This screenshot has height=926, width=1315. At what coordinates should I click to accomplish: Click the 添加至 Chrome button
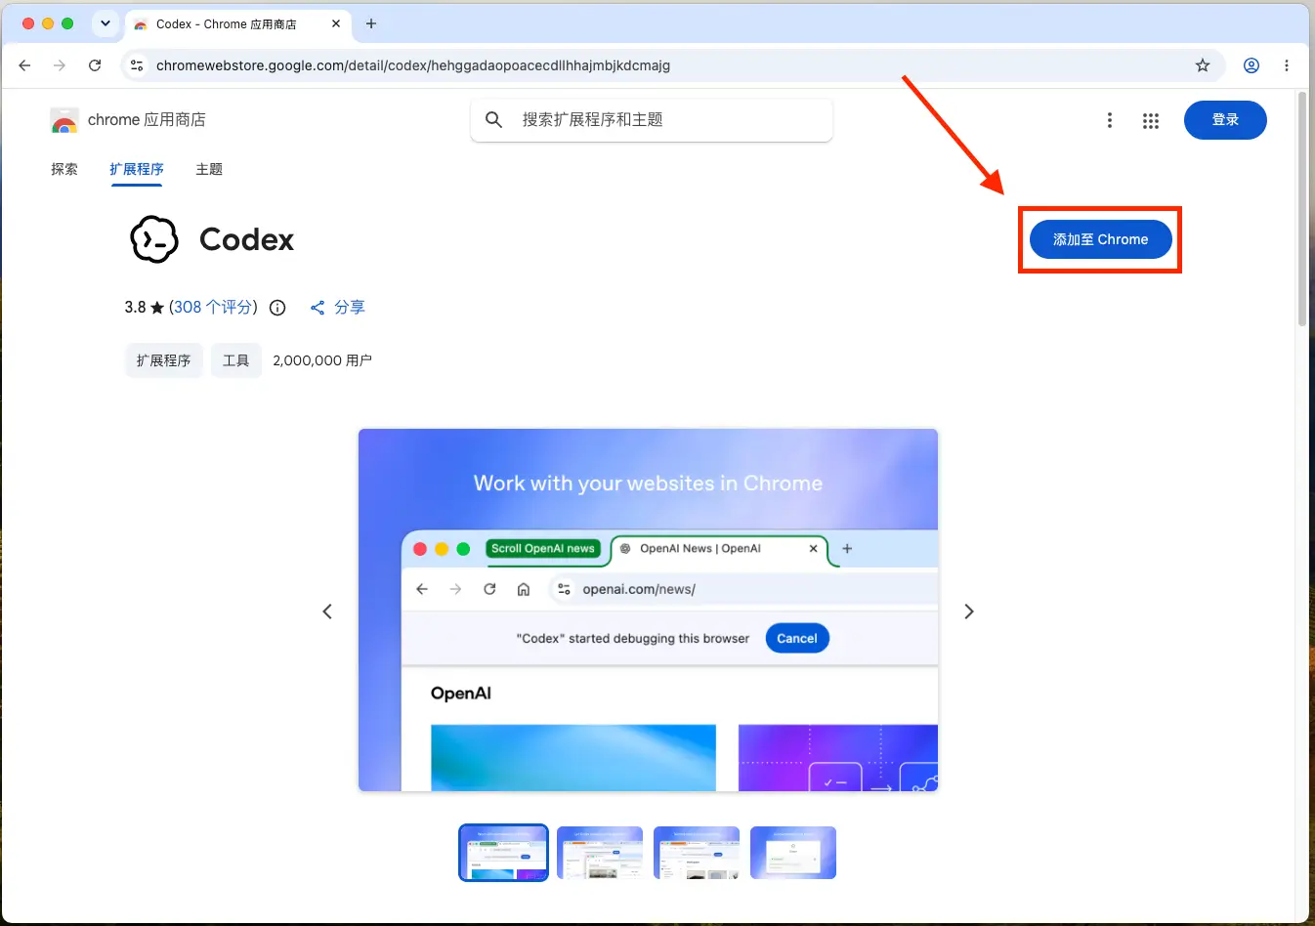click(1100, 239)
